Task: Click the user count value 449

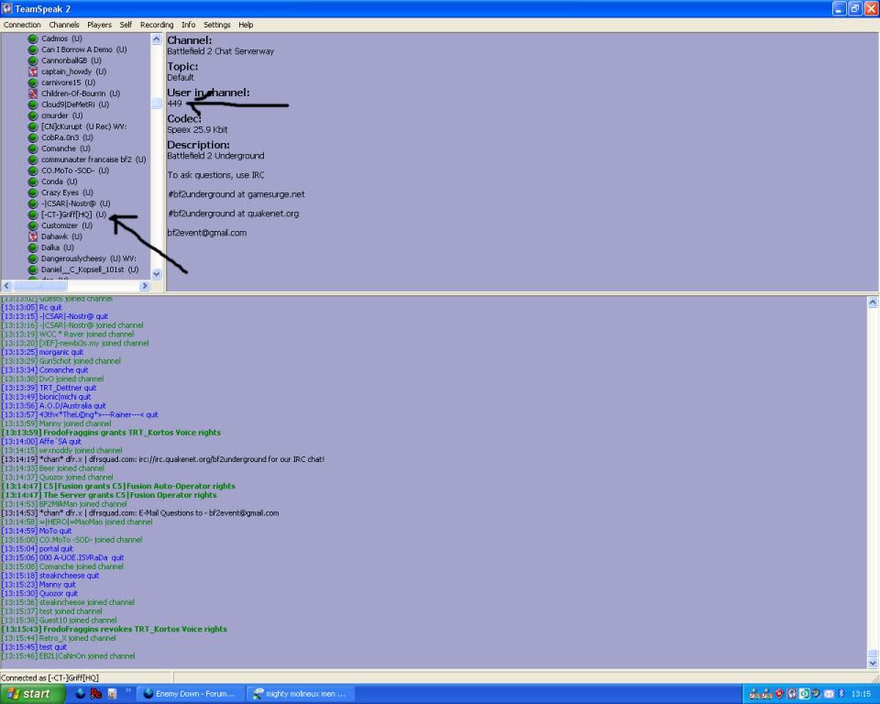Action: [x=174, y=104]
